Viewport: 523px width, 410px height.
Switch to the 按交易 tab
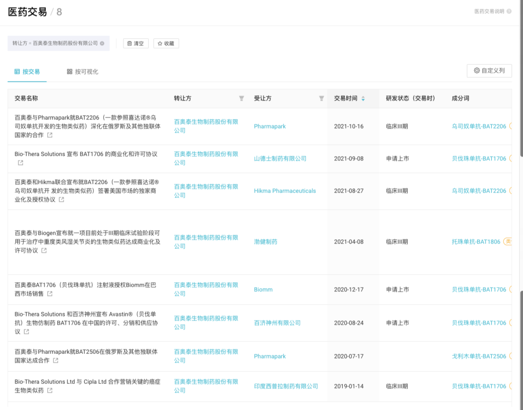point(27,72)
